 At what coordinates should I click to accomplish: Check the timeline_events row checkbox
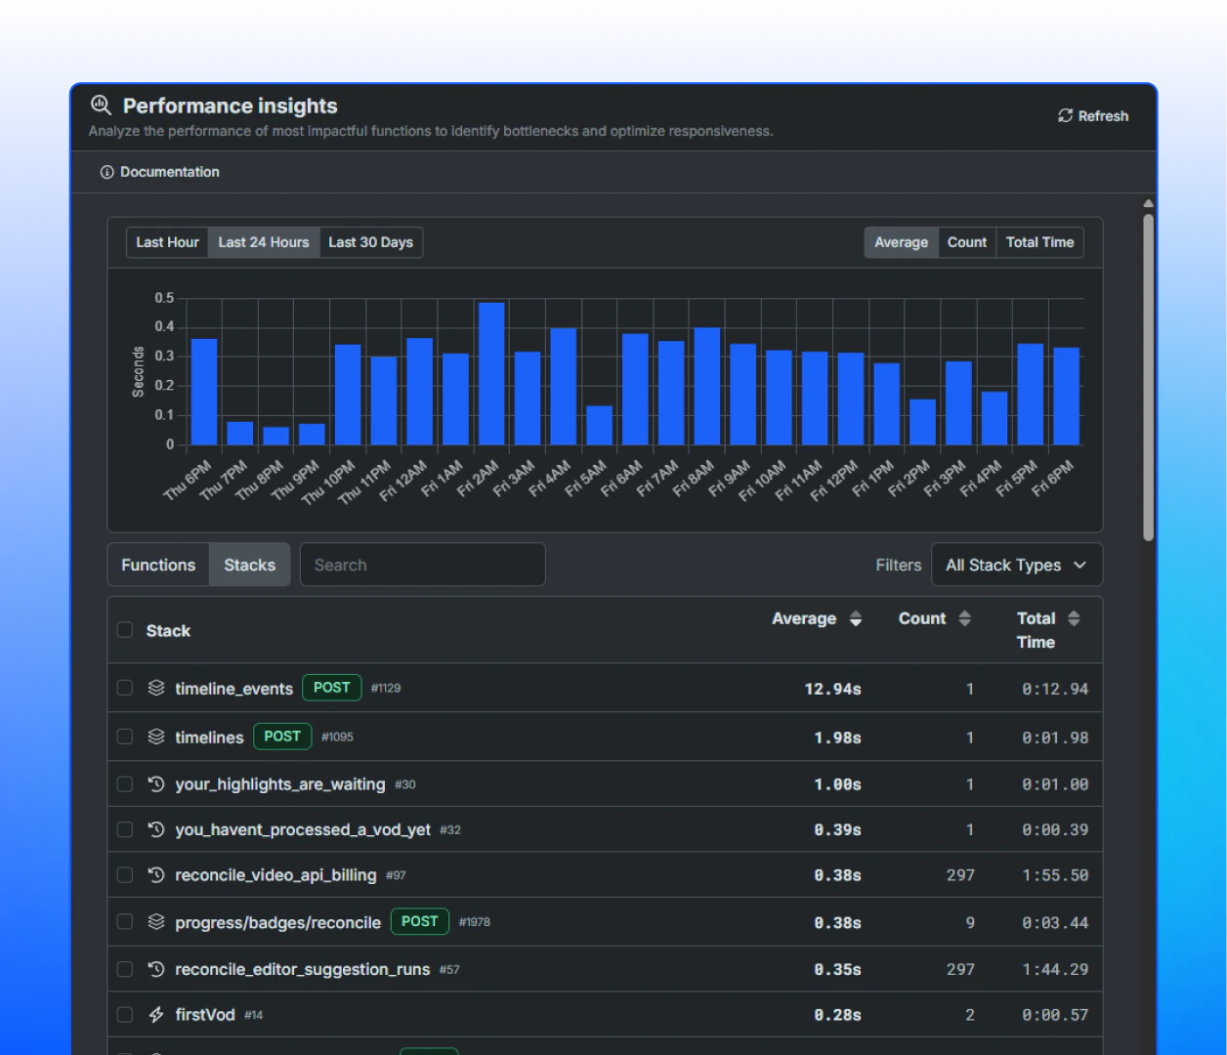click(x=125, y=688)
